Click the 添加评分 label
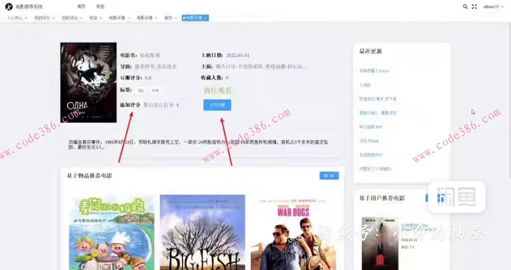The height and width of the screenshot is (270, 511). (130, 105)
